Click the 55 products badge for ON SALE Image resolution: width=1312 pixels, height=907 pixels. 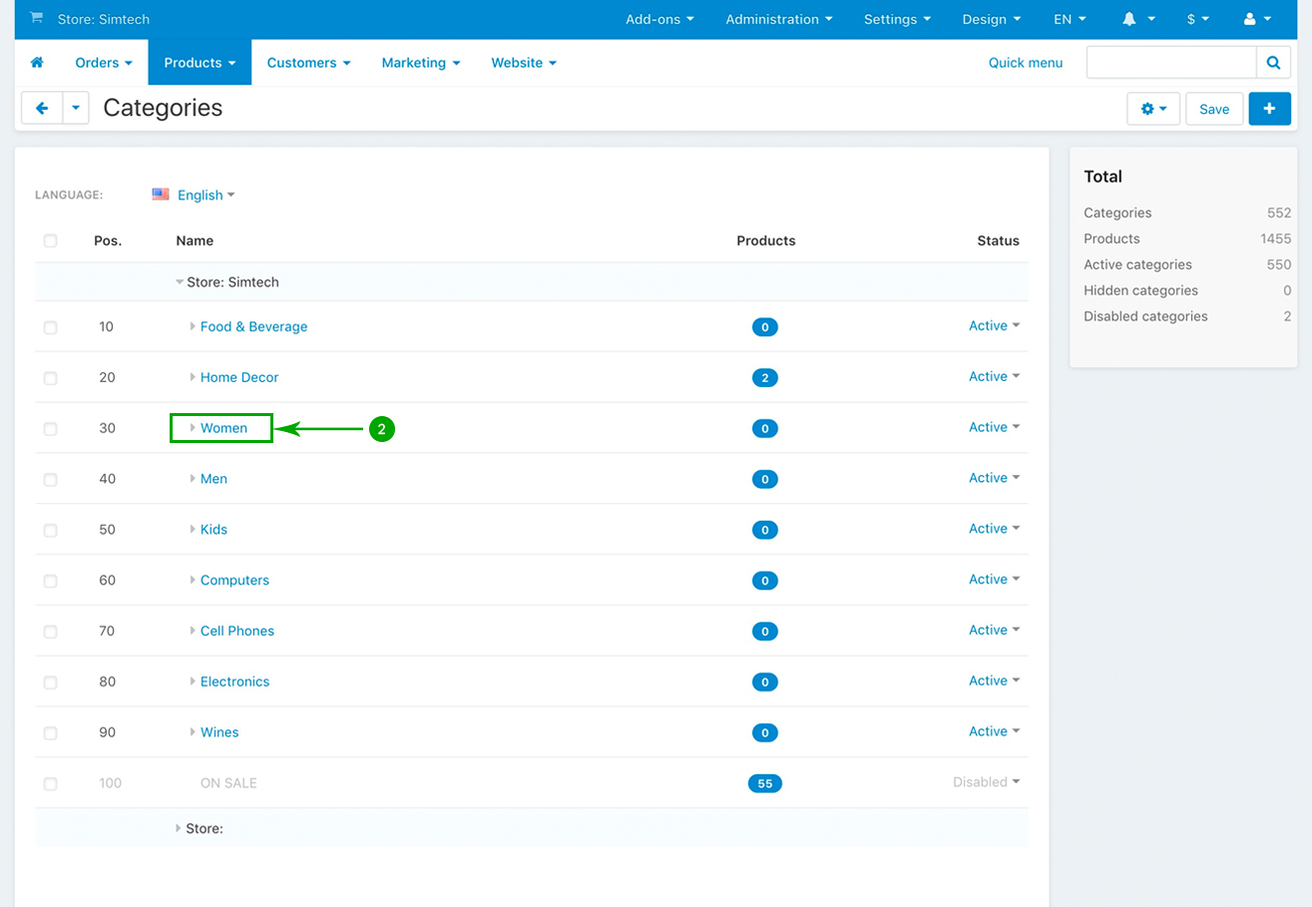pos(764,783)
